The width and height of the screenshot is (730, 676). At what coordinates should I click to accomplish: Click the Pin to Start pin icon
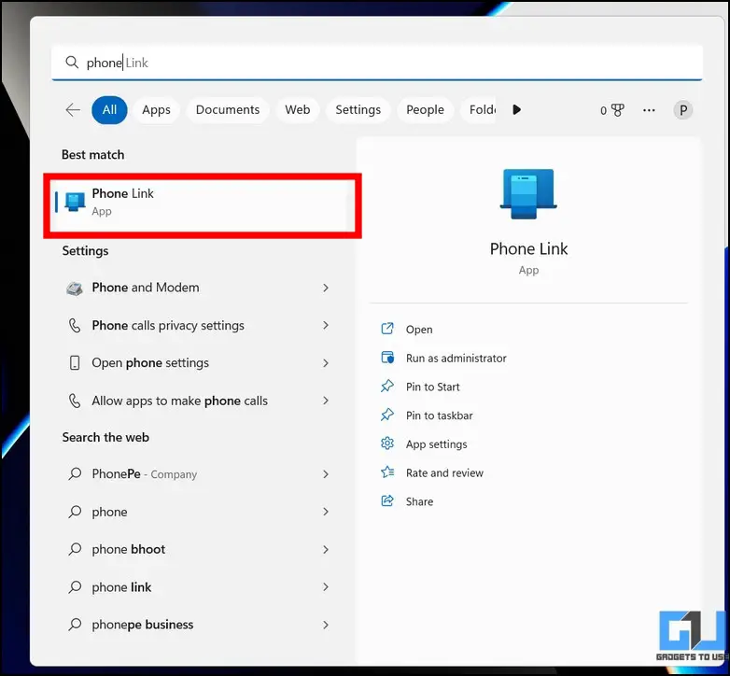(387, 386)
